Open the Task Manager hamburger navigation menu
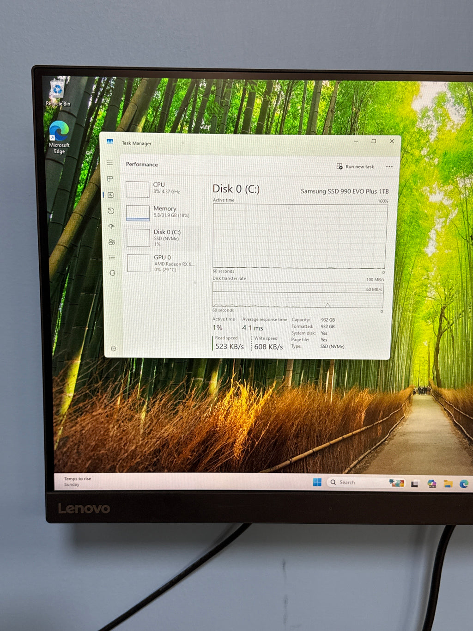 coord(110,163)
